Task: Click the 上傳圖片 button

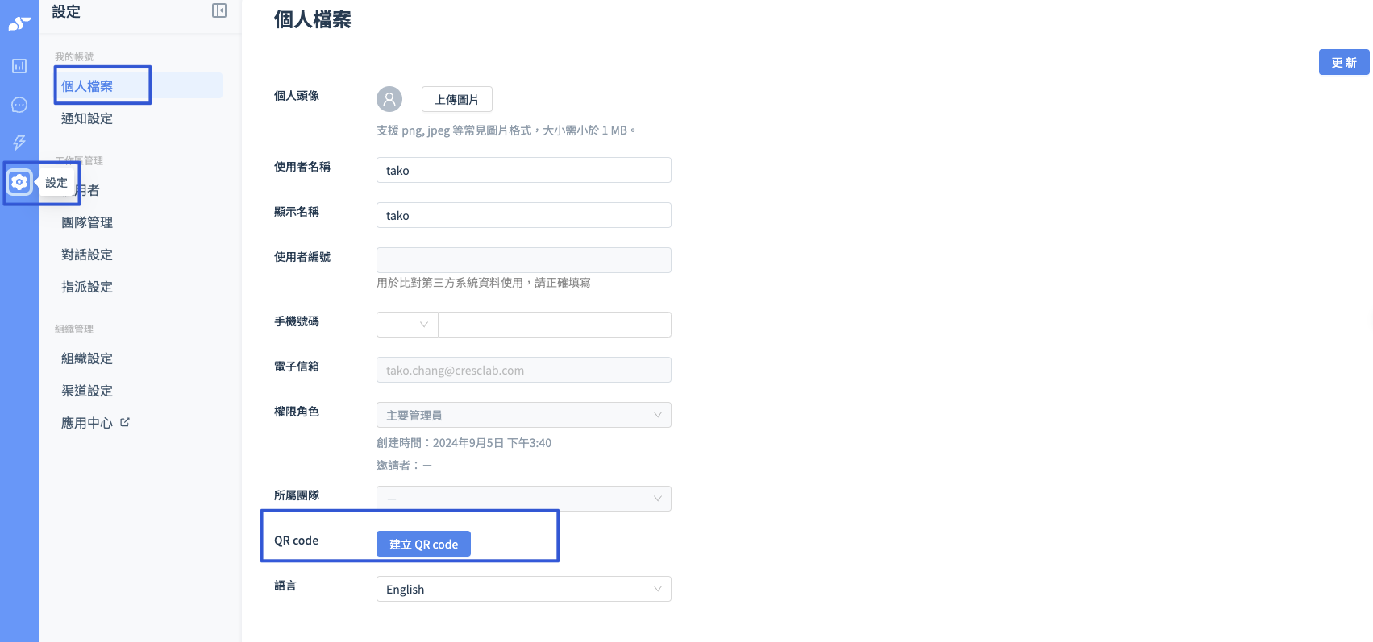Action: click(457, 99)
